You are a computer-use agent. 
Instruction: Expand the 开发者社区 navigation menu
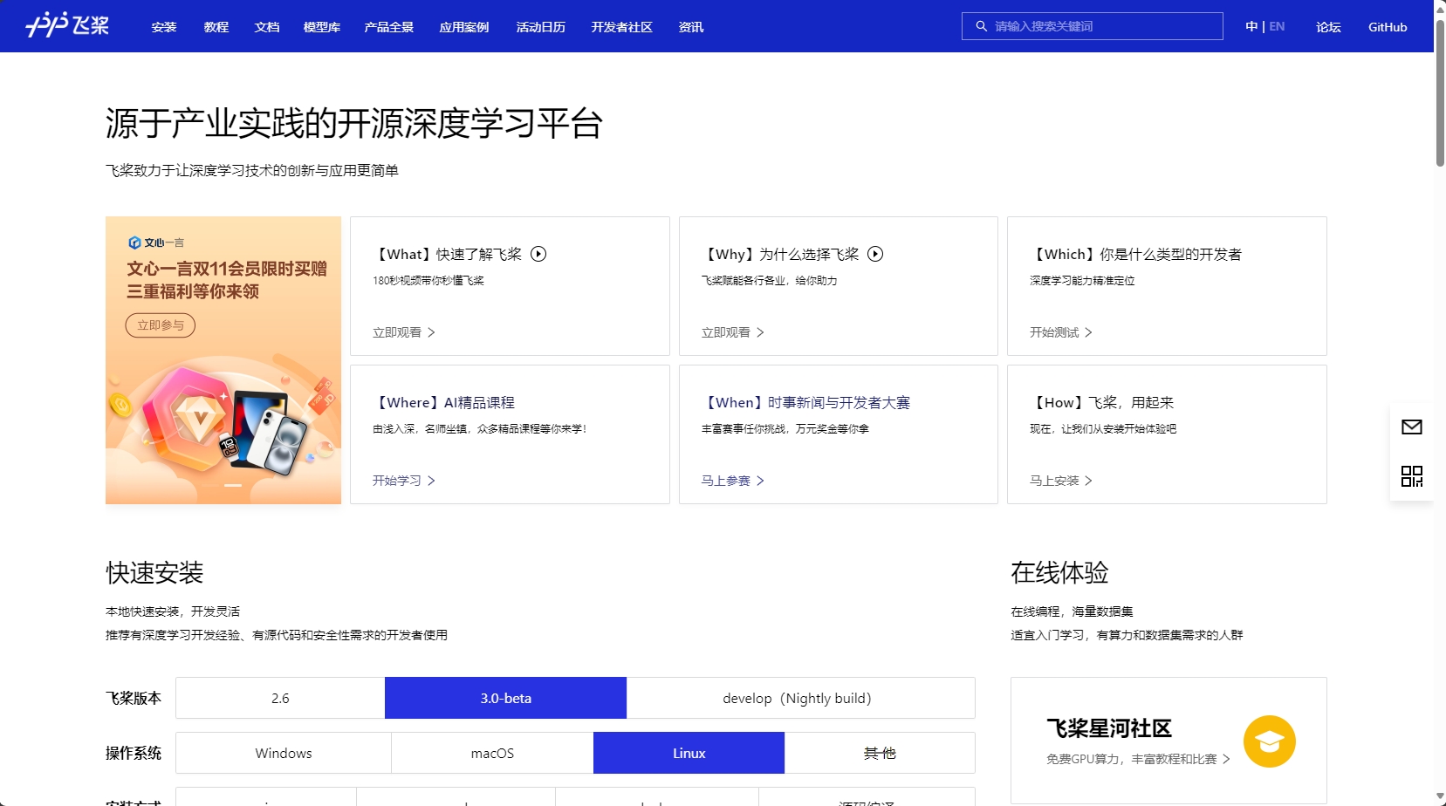click(621, 27)
